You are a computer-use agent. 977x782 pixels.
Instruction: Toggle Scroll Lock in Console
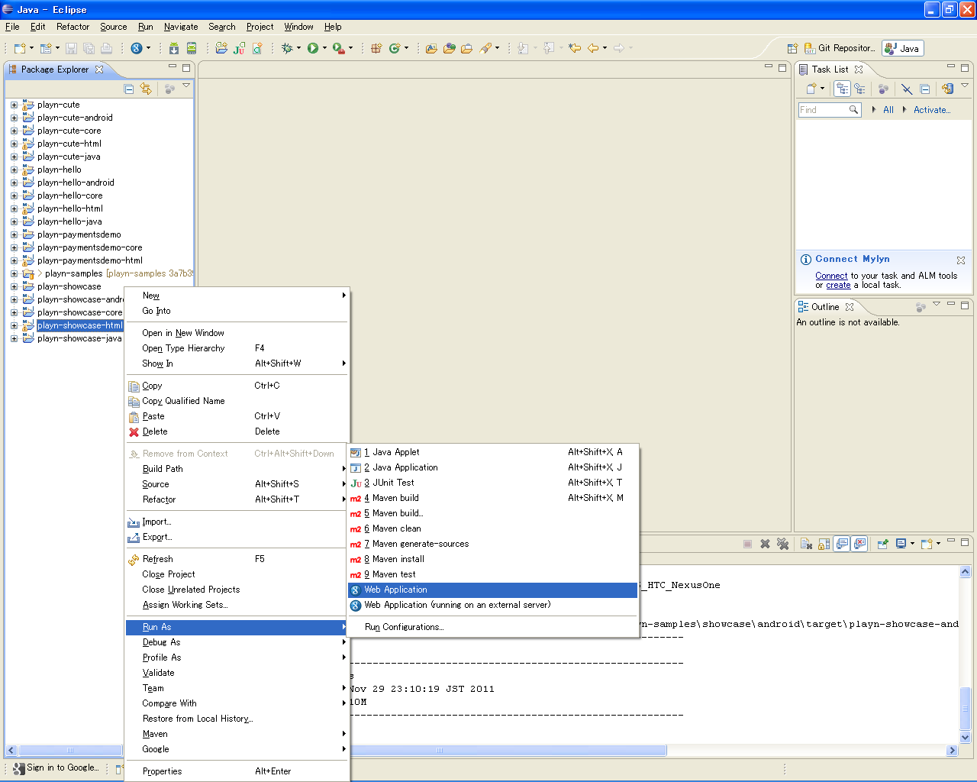(x=824, y=544)
